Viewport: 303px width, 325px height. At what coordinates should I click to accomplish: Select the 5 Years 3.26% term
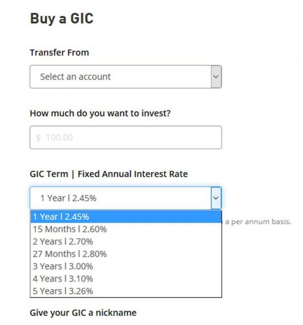pyautogui.click(x=63, y=291)
